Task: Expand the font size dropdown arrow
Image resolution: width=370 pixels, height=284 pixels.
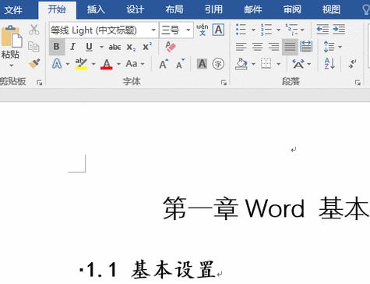Action: coord(189,30)
